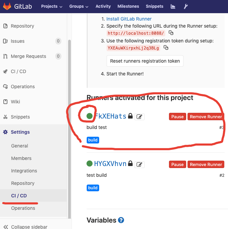Viewport: 228px width, 229px height.
Task: Click build tag under HYGXVhvn runner
Action: (x=93, y=188)
